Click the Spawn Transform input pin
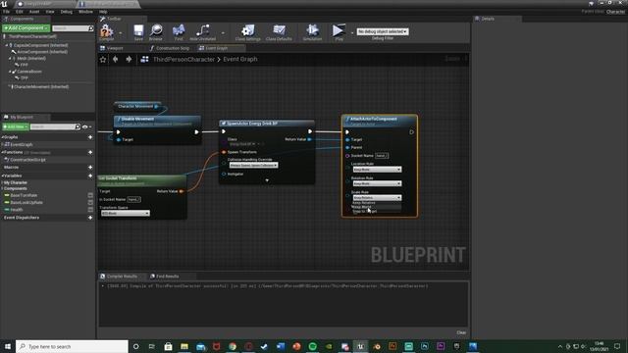 click(x=224, y=152)
